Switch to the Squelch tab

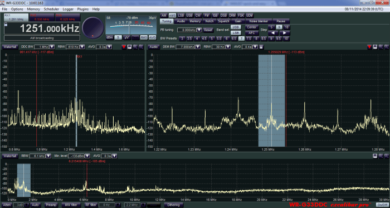click(x=223, y=21)
